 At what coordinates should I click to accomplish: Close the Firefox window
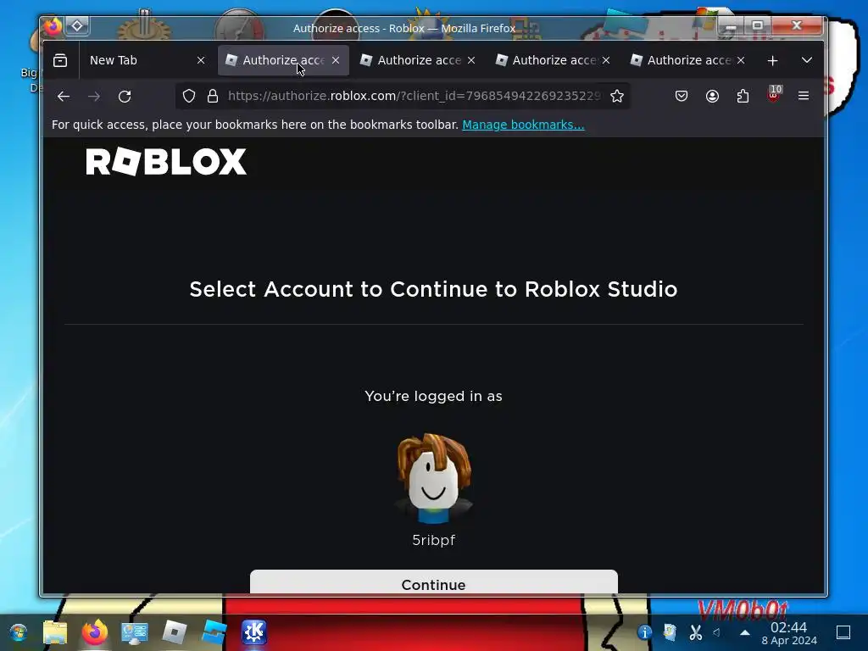click(x=797, y=26)
